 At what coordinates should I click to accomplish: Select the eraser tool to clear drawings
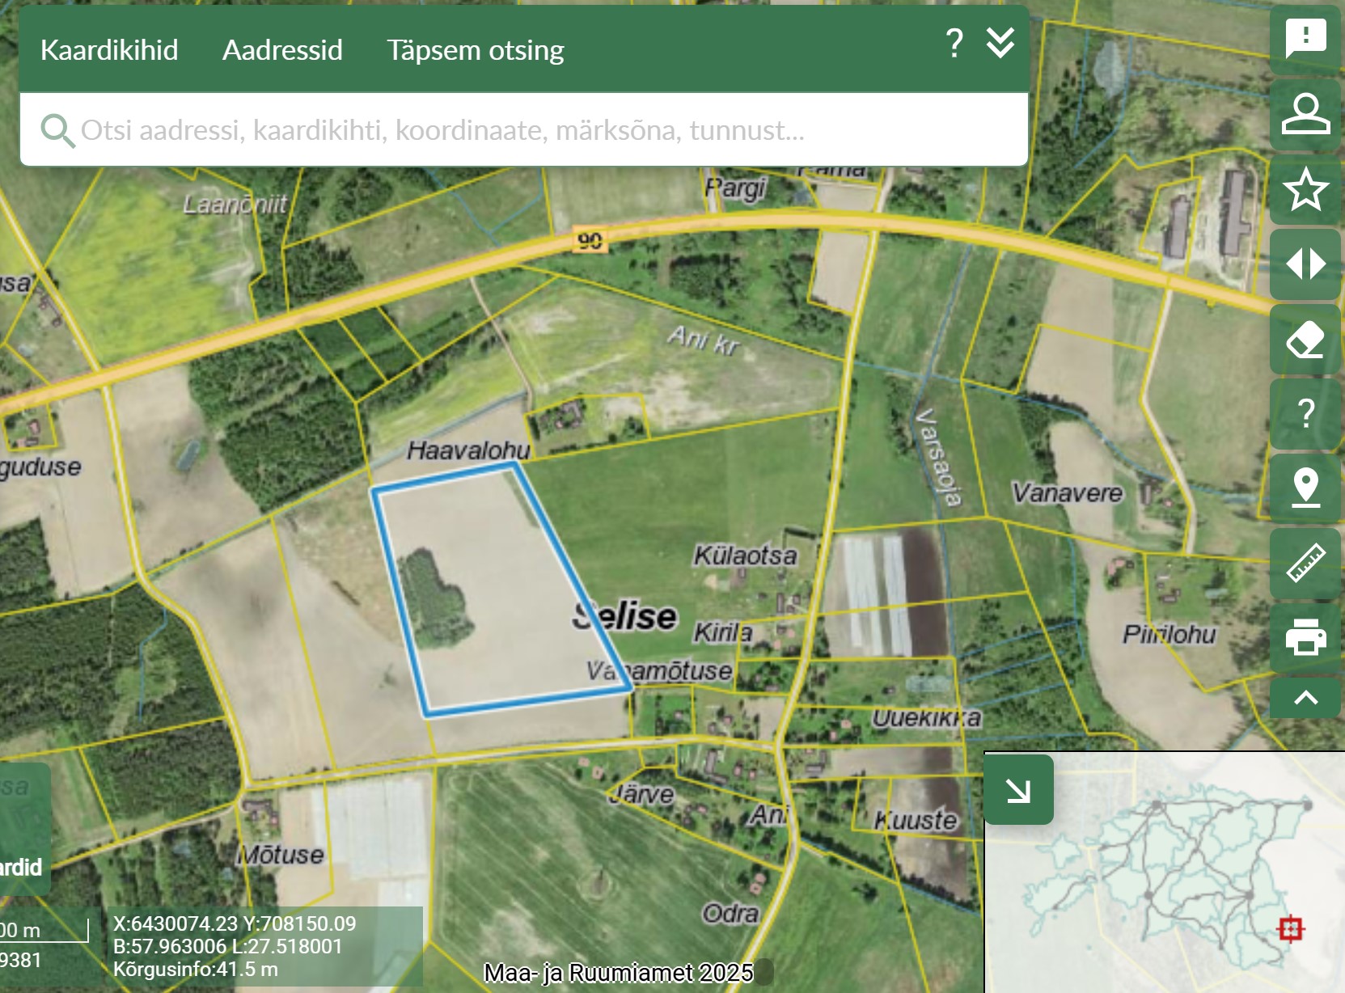(1305, 340)
